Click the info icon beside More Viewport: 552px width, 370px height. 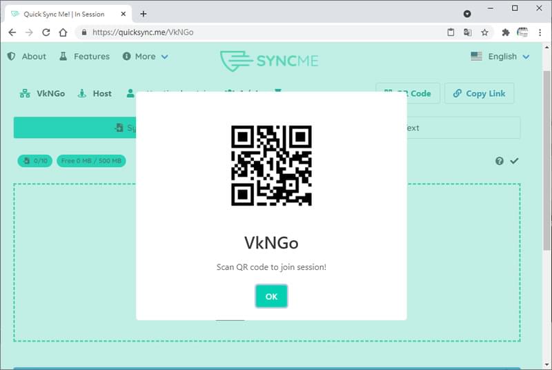[126, 57]
